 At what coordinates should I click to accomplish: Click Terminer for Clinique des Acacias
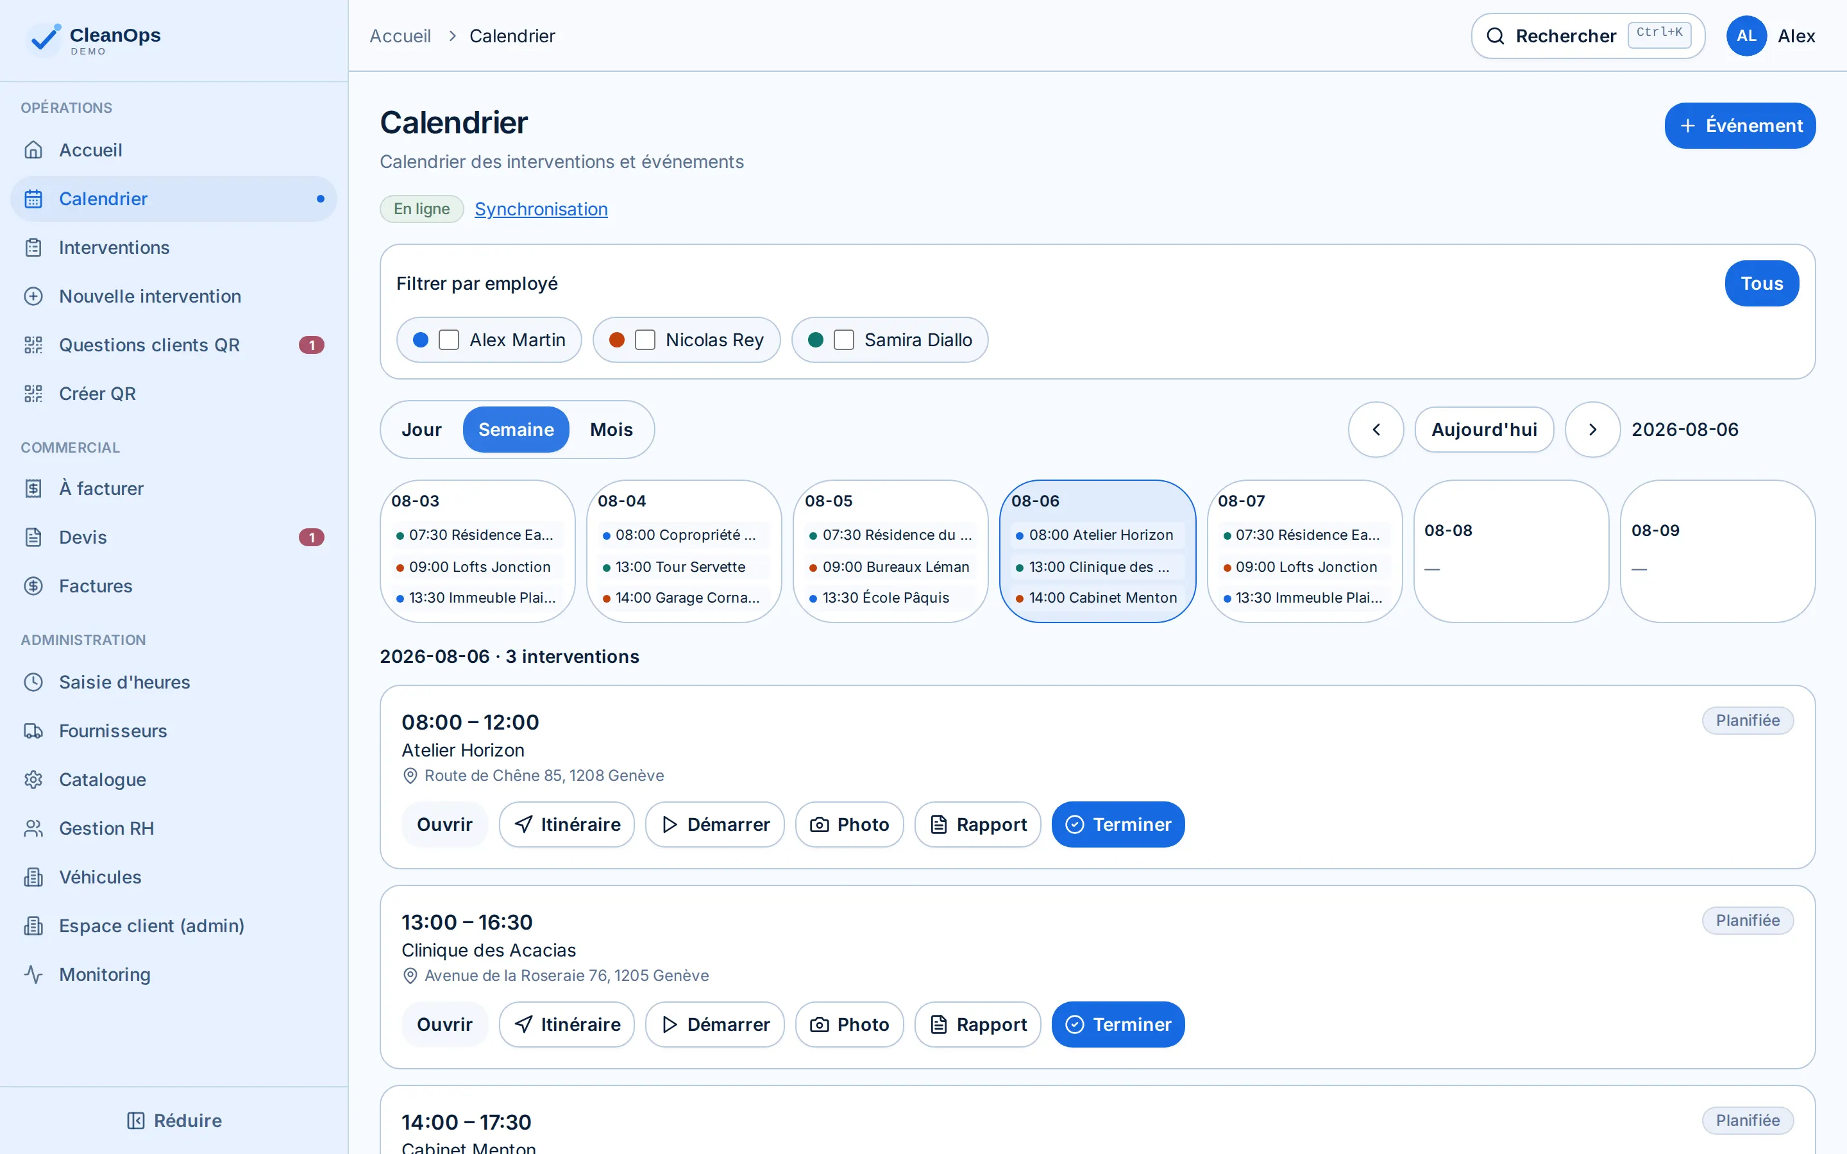(1118, 1025)
